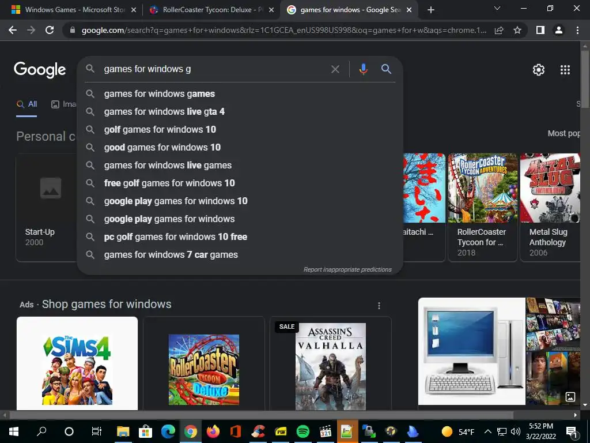Open the Start-Up 2000 card

click(46, 207)
